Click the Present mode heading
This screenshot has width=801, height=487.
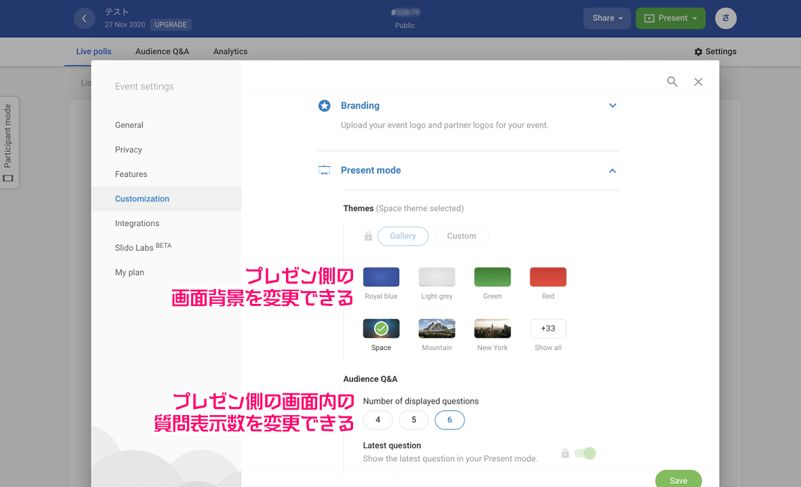click(x=371, y=170)
